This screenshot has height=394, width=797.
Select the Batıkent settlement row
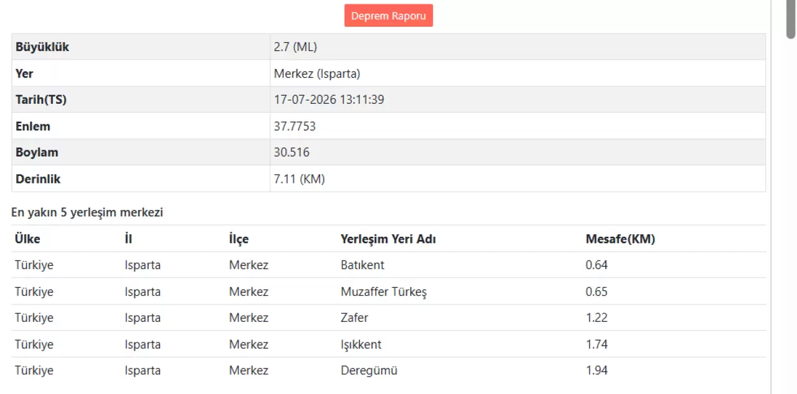pos(389,265)
